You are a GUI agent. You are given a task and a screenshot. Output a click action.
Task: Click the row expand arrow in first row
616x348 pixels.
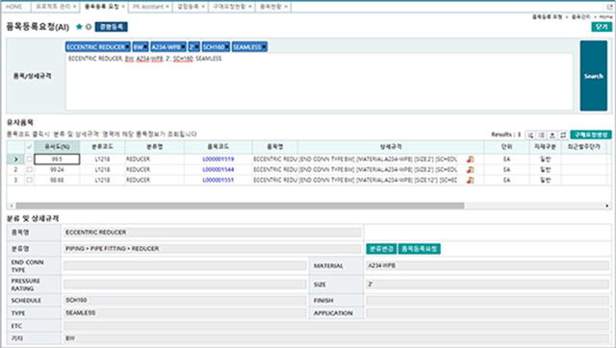[15, 159]
